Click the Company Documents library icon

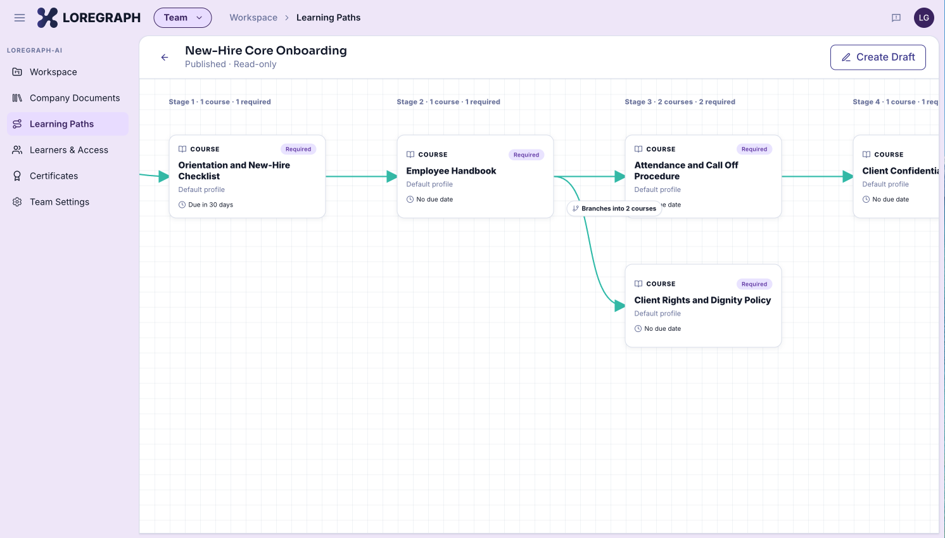point(17,98)
